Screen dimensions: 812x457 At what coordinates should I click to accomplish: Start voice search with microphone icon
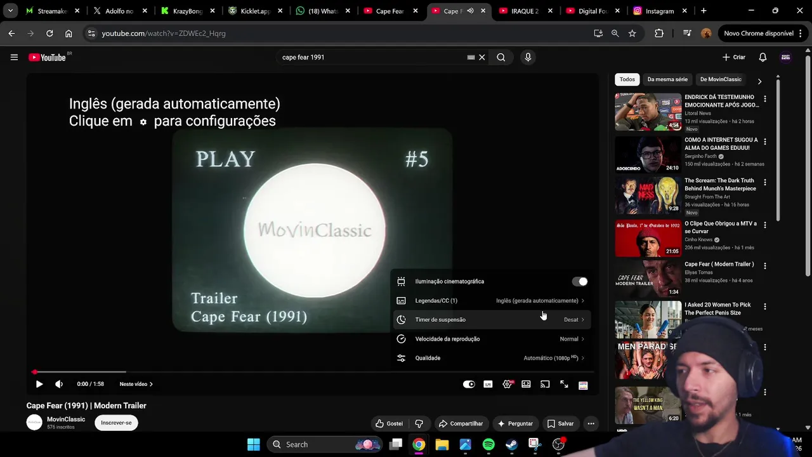tap(528, 57)
